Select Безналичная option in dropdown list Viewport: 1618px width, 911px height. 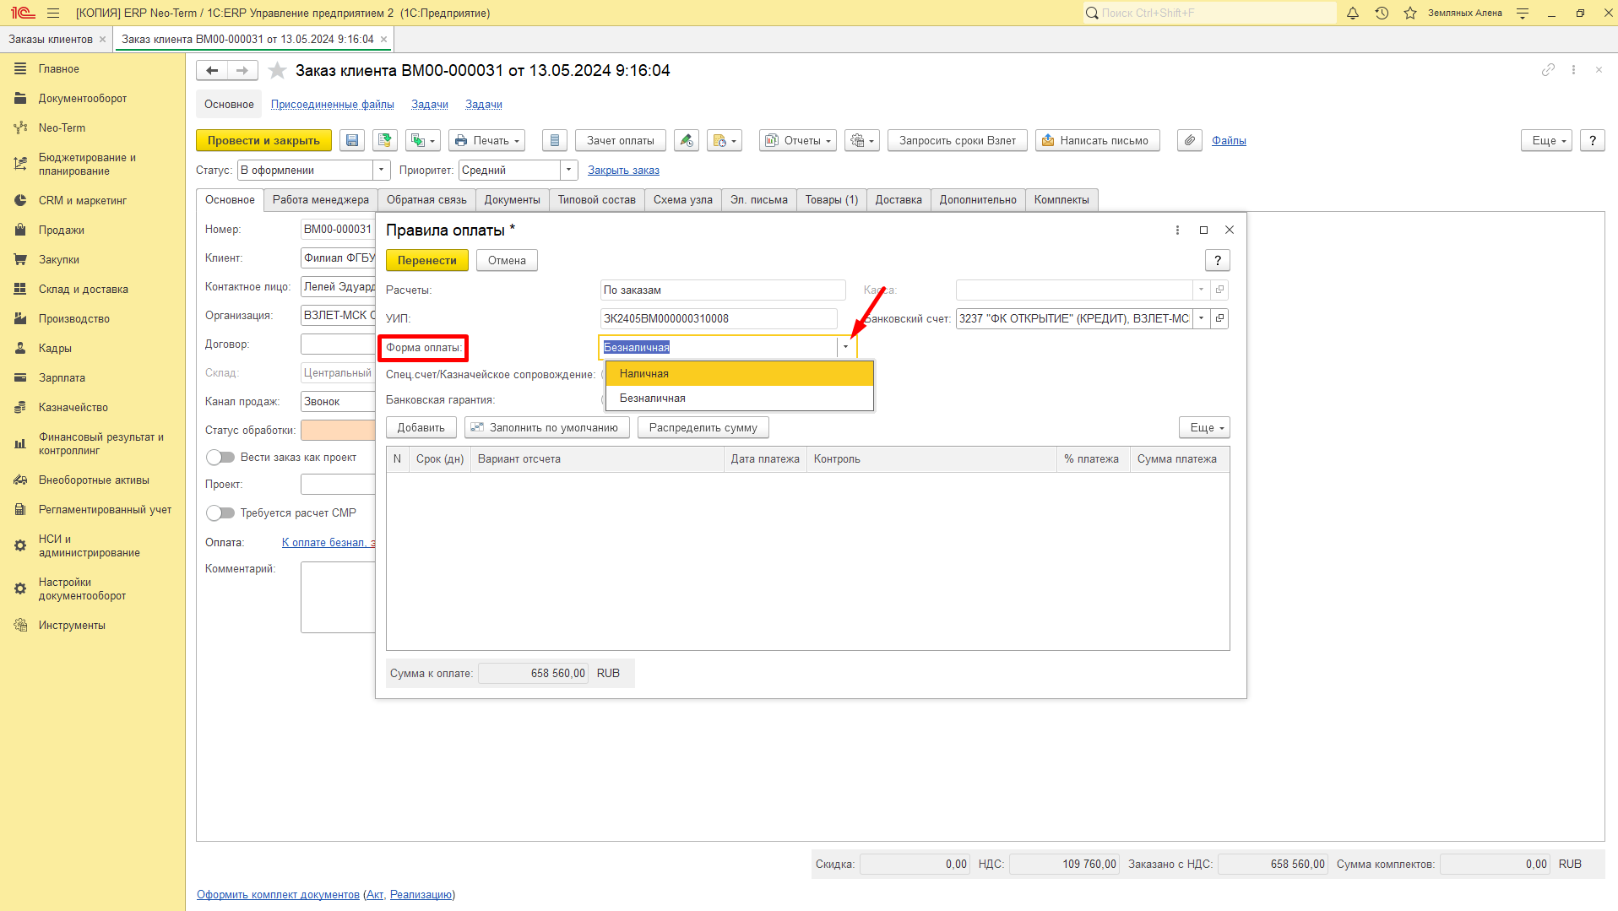click(x=740, y=399)
